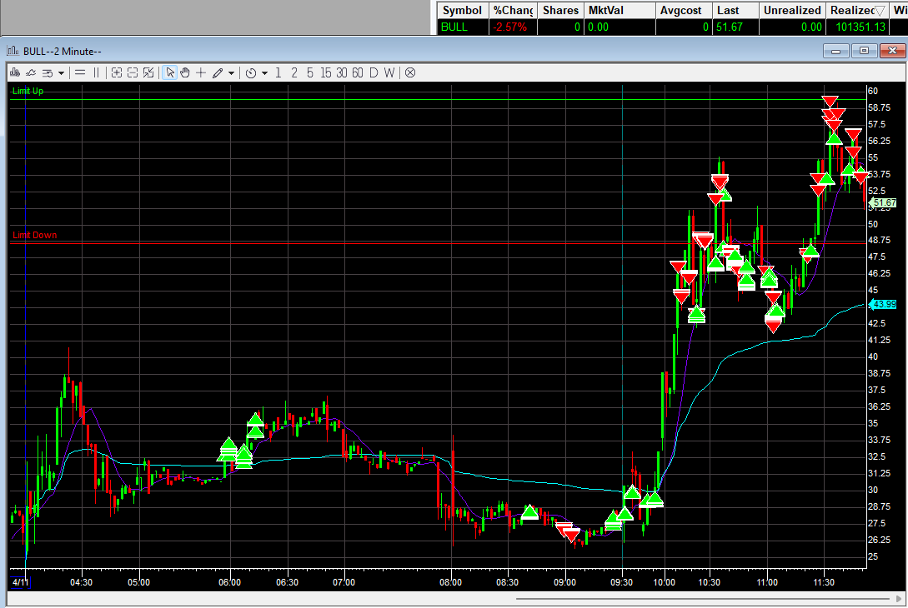Click the circled X clear icon
Image resolution: width=908 pixels, height=608 pixels.
coord(410,72)
